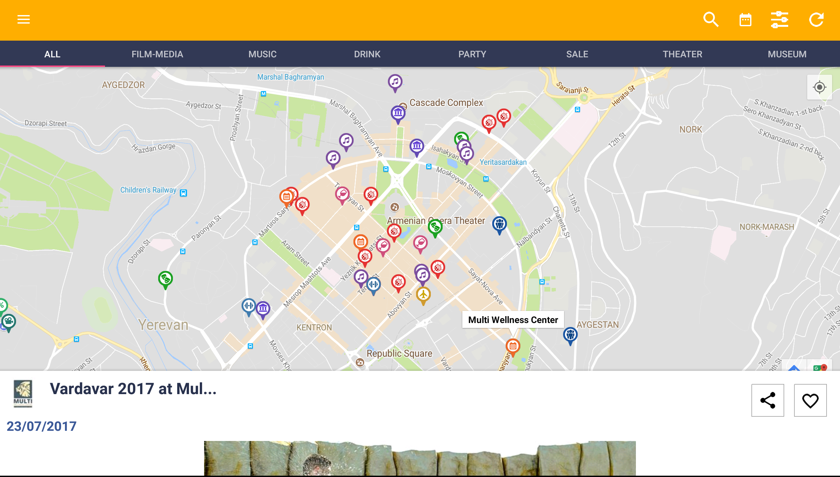This screenshot has width=840, height=477.
Task: Switch to the FILM-MEDIA tab
Action: (157, 54)
